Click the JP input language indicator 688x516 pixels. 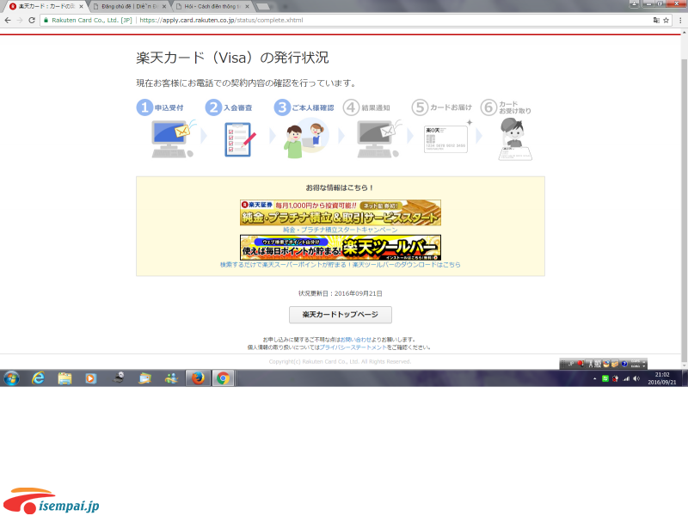tap(571, 364)
